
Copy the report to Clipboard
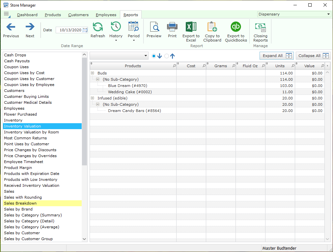point(212,30)
